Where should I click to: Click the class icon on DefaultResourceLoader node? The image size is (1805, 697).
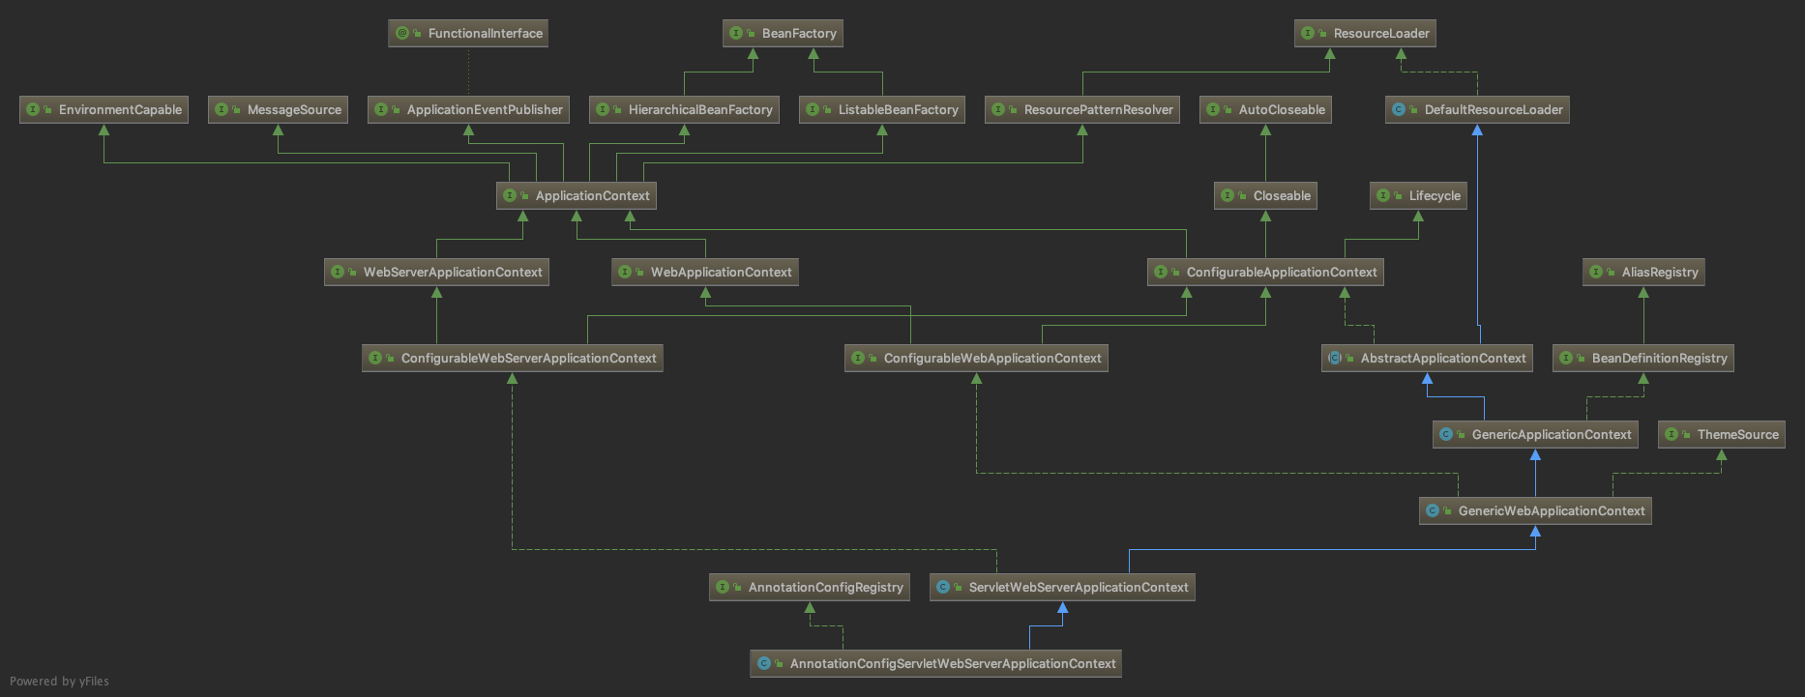point(1399,109)
